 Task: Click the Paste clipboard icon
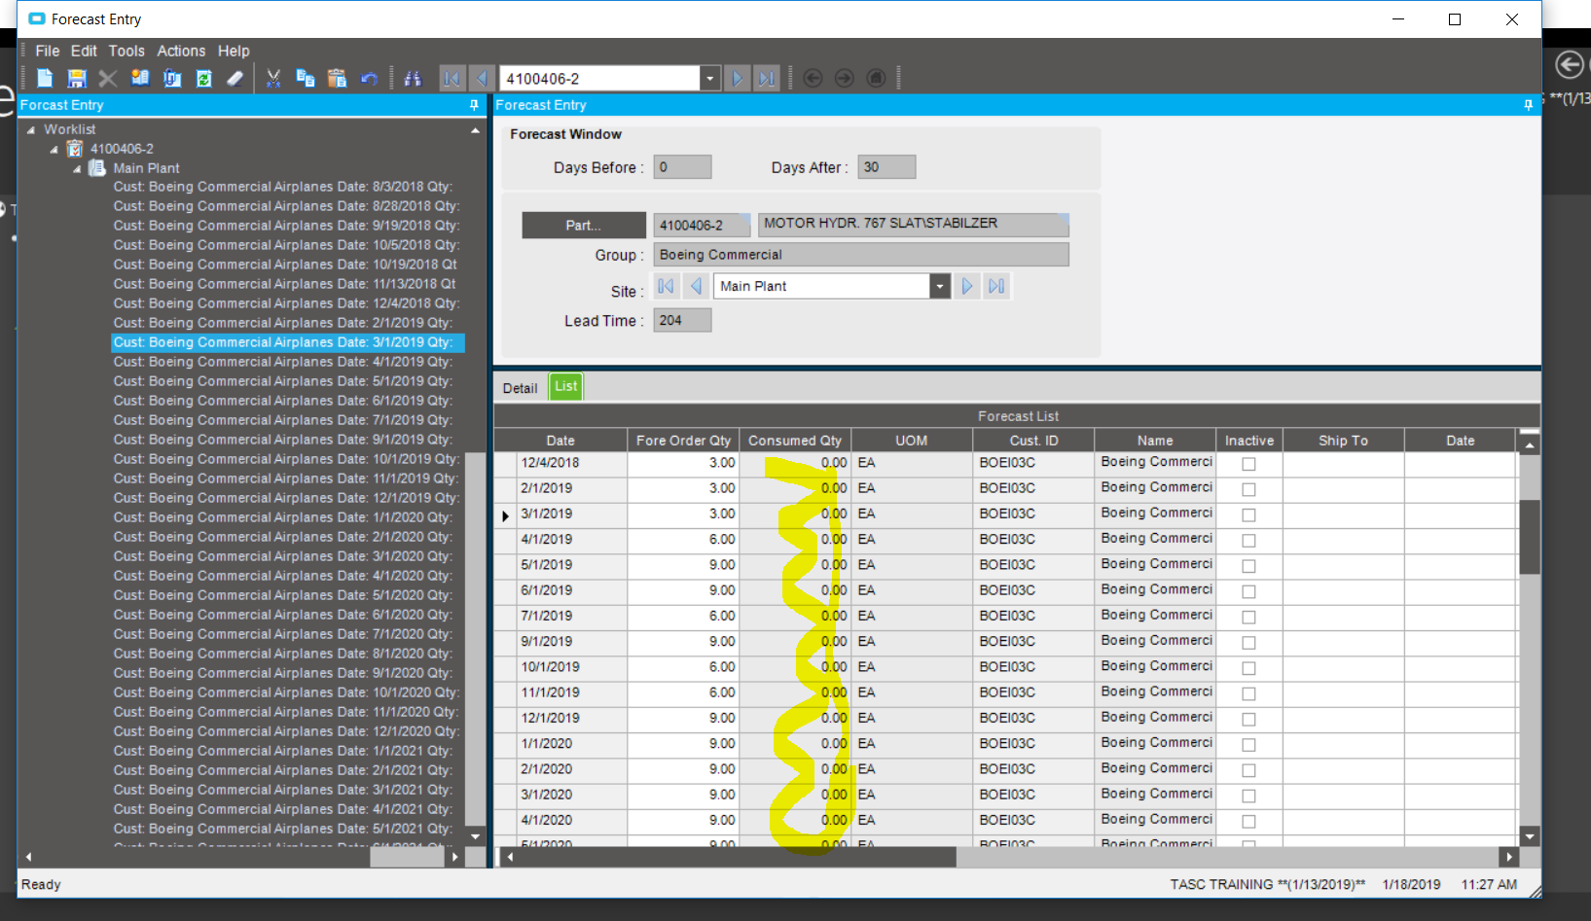point(338,78)
